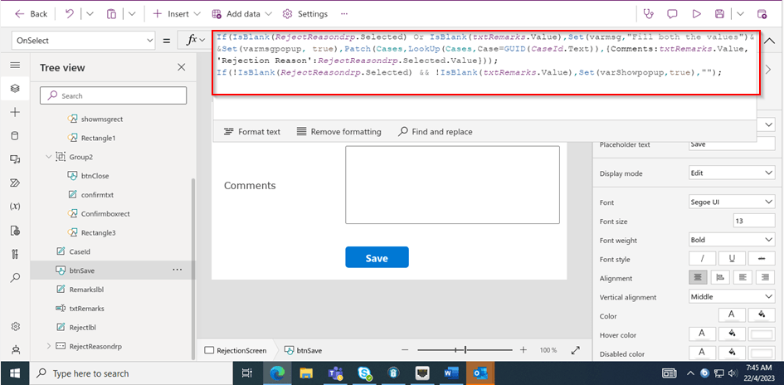Click the Search icon in left sidebar
This screenshot has height=385, width=784.
tap(15, 278)
